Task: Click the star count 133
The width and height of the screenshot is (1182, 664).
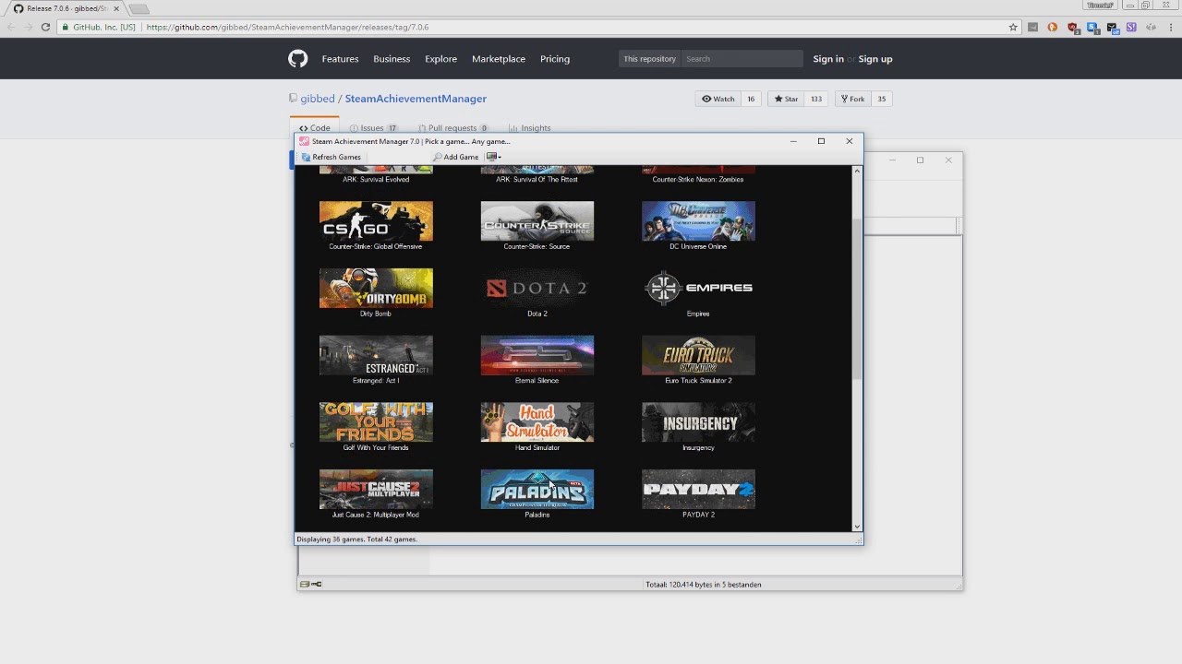Action: tap(816, 99)
